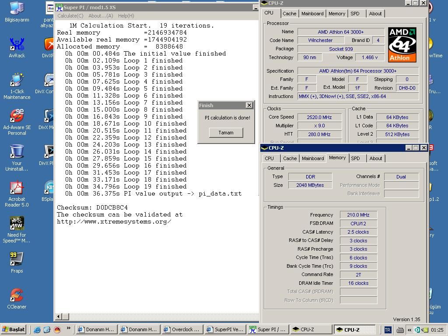The image size is (448, 336).
Task: Click the memory Size value 2048 MBytes
Action: (x=310, y=185)
